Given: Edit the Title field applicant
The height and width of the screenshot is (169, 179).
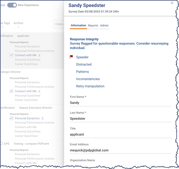Looking at the screenshot, I should (121, 134).
